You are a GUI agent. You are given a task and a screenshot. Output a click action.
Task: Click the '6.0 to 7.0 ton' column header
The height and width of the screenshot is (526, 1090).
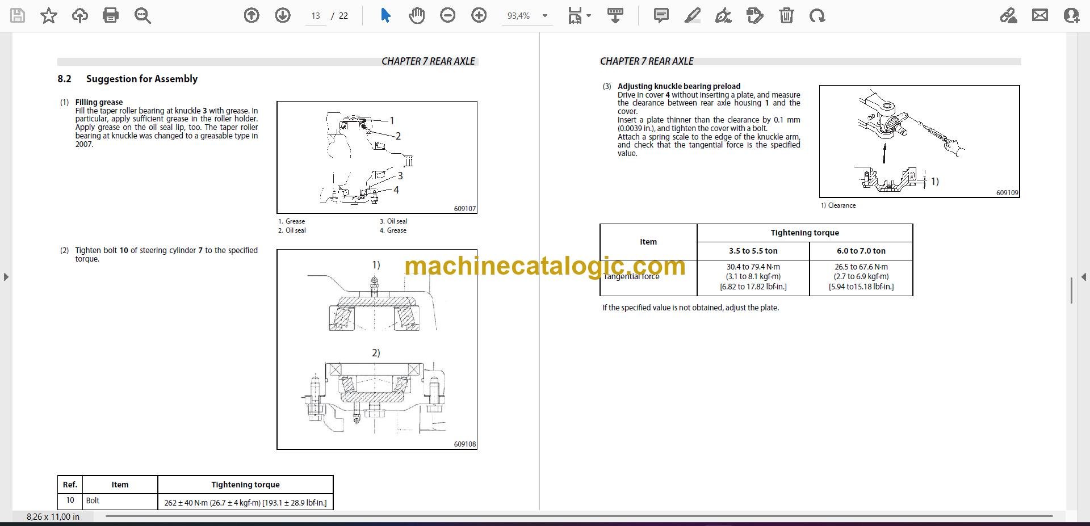[x=861, y=251]
